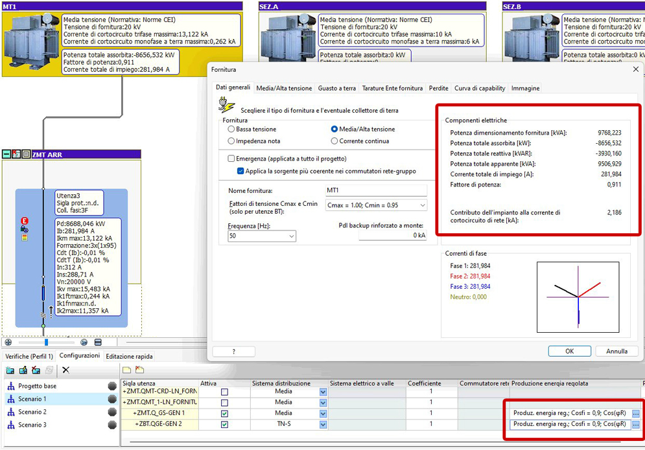Click the status dot next to Progetto base
Screen dimensions: 645x450
112,386
